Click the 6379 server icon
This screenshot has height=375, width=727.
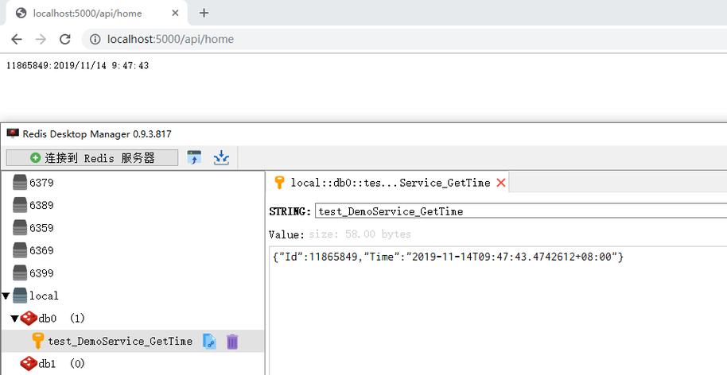click(x=20, y=183)
